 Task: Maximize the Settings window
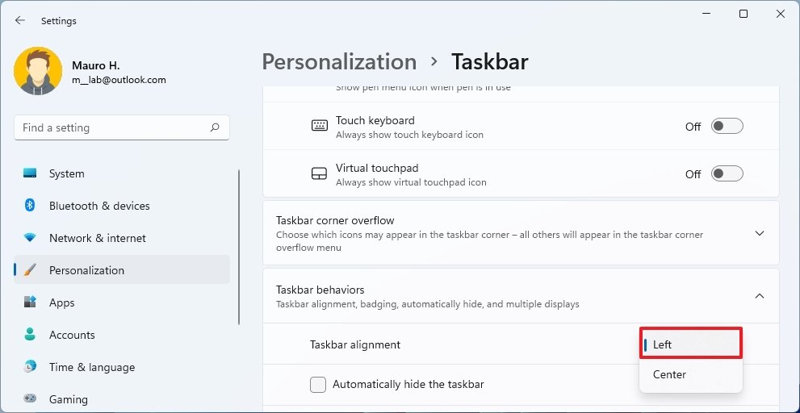(x=743, y=15)
